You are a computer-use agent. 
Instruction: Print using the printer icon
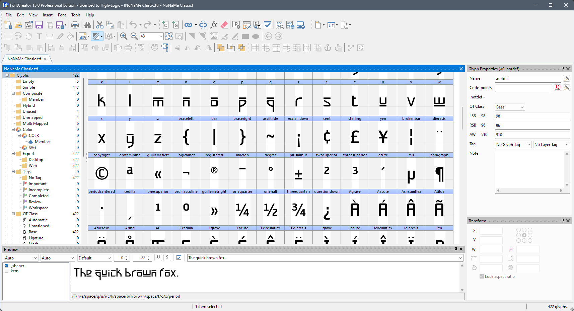click(75, 25)
